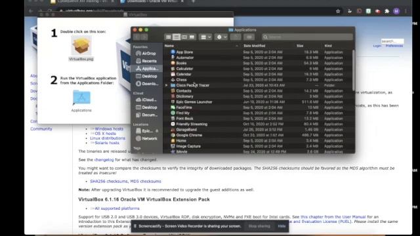The height and width of the screenshot is (236, 420).
Task: Open Chrome extensions puzzle icon
Action: [x=387, y=11]
